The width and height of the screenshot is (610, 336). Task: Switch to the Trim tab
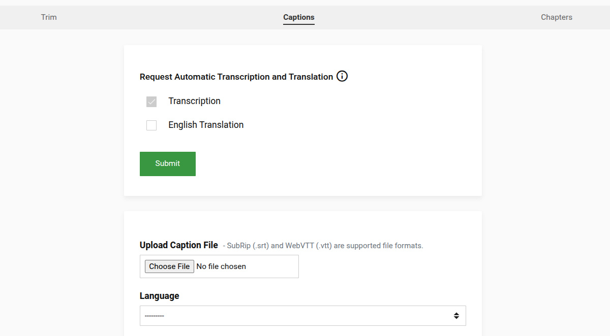[49, 17]
